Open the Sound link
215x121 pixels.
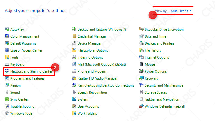(x=15, y=92)
